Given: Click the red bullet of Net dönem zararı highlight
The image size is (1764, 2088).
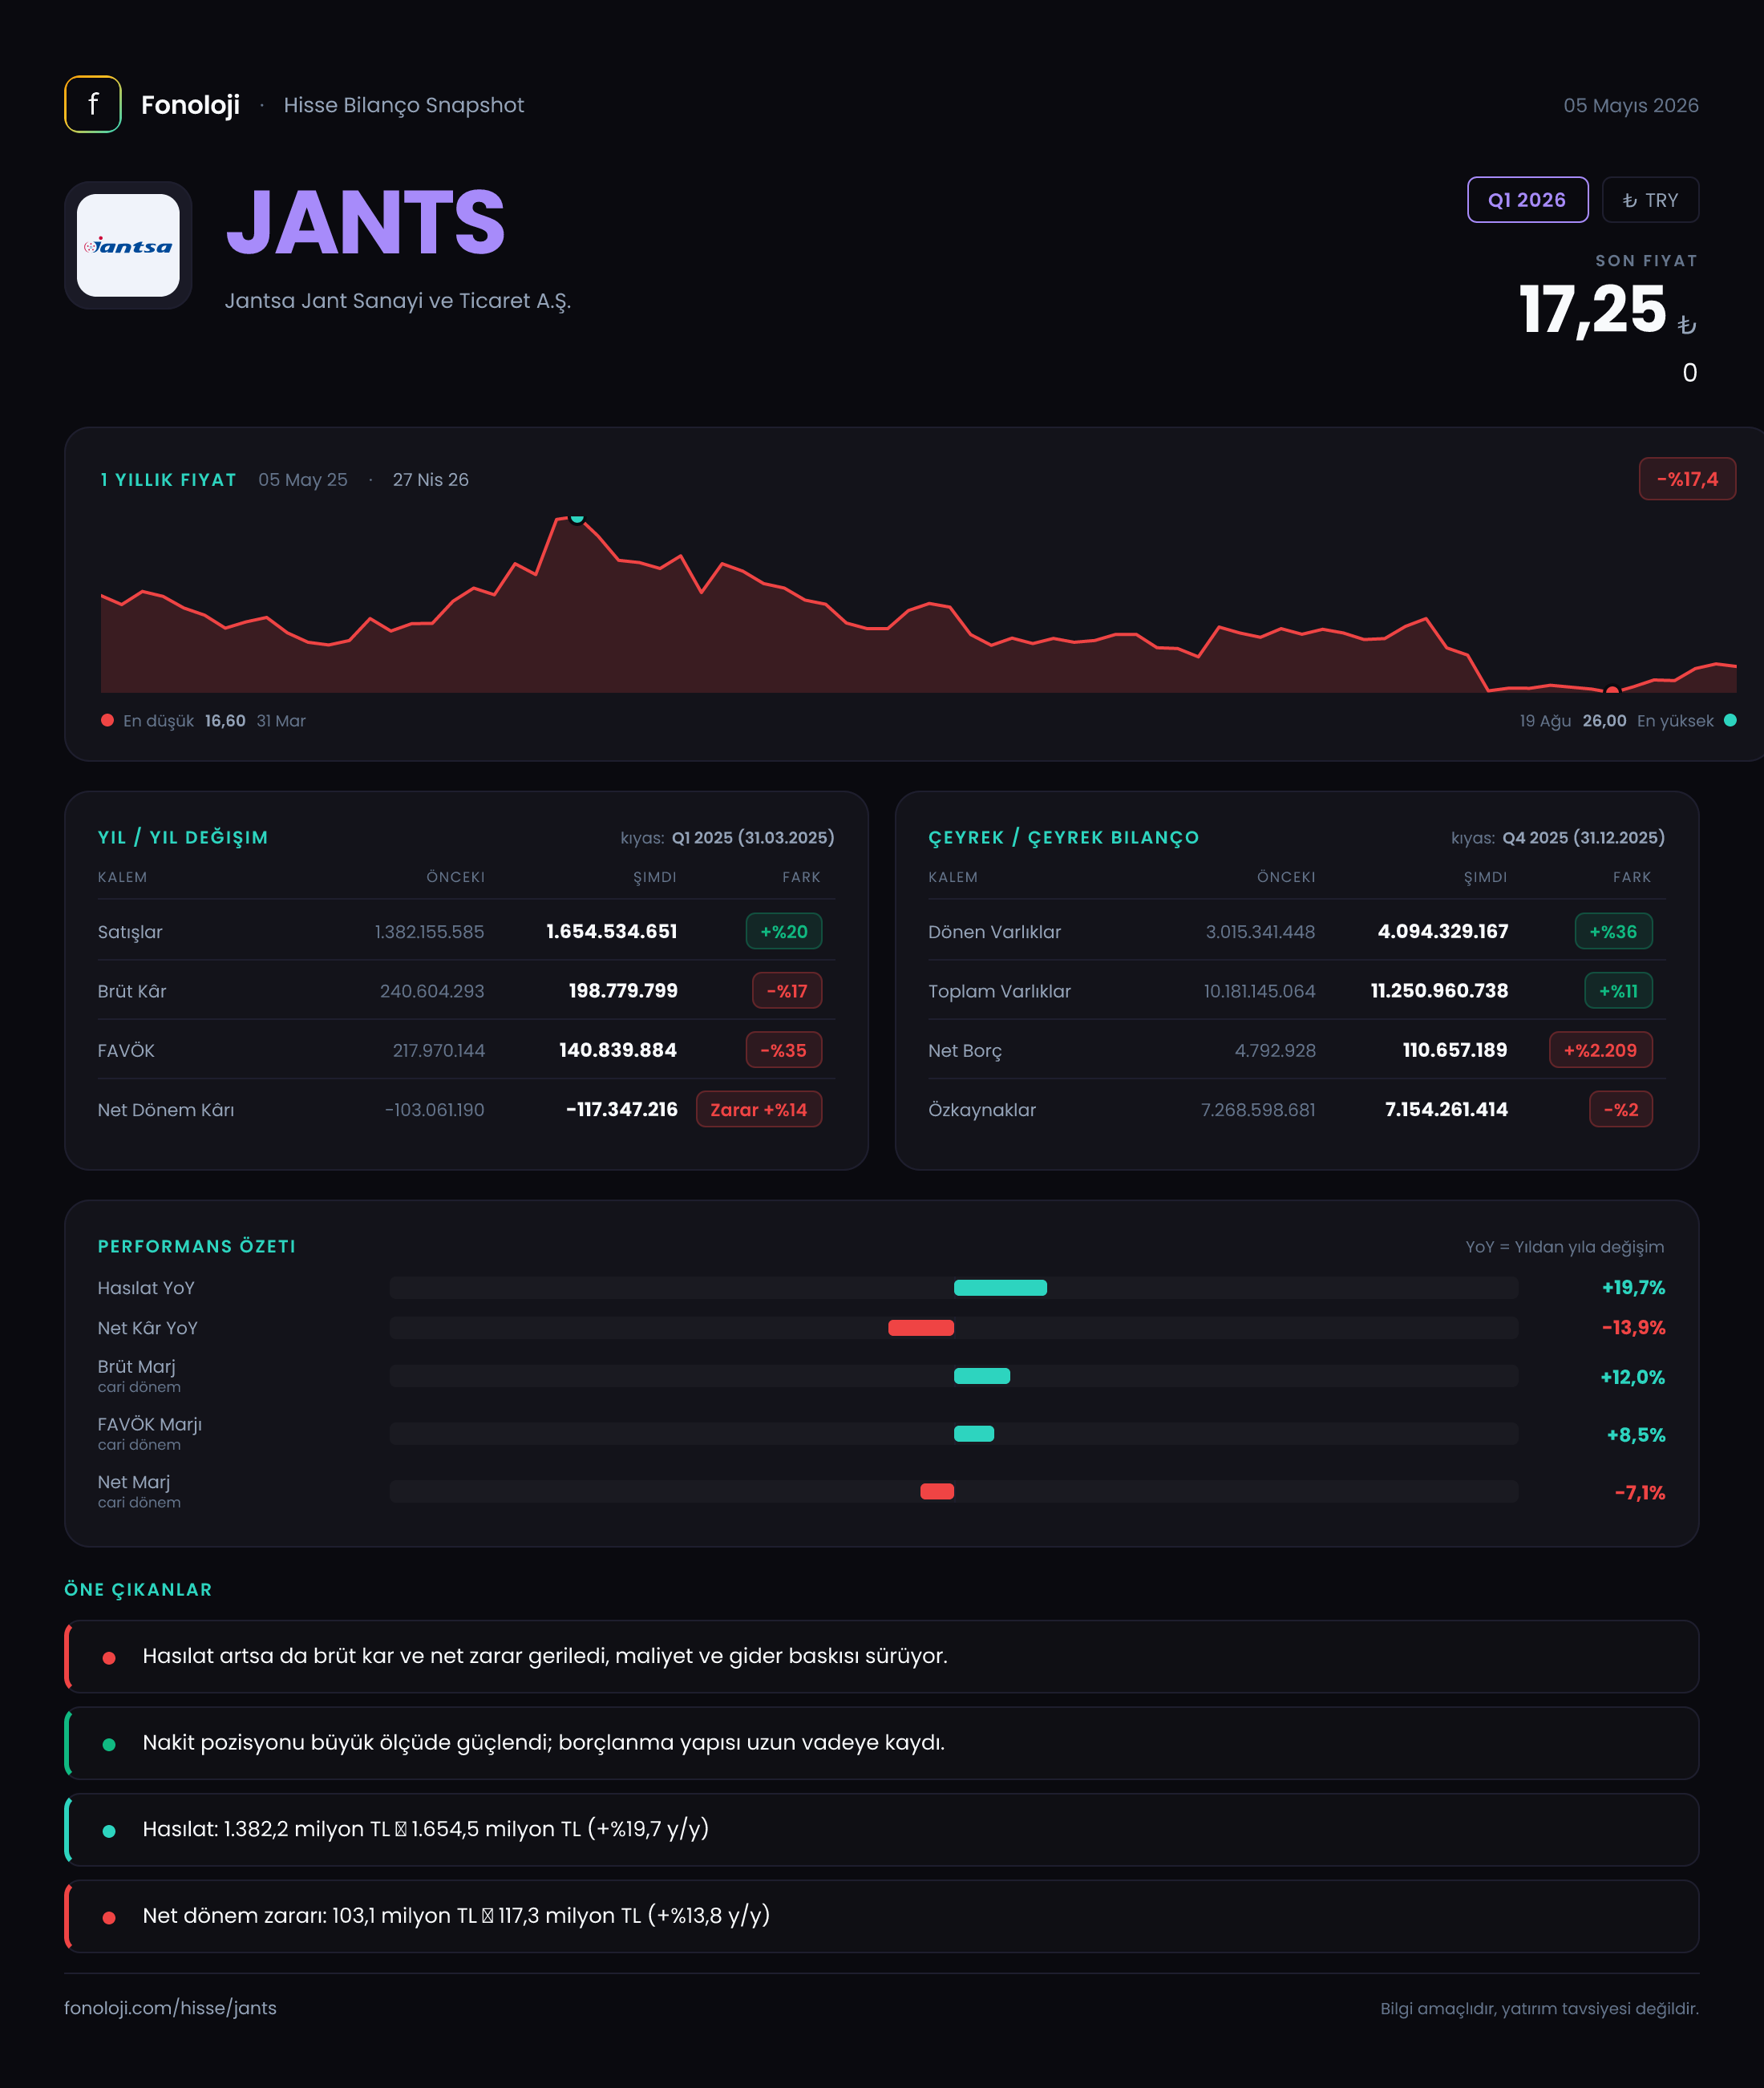Looking at the screenshot, I should coord(109,1918).
